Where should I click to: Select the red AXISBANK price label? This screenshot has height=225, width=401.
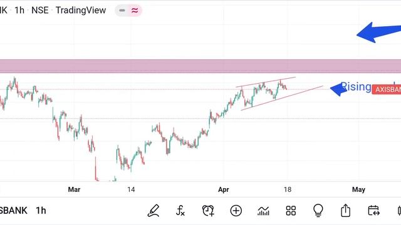(x=386, y=89)
